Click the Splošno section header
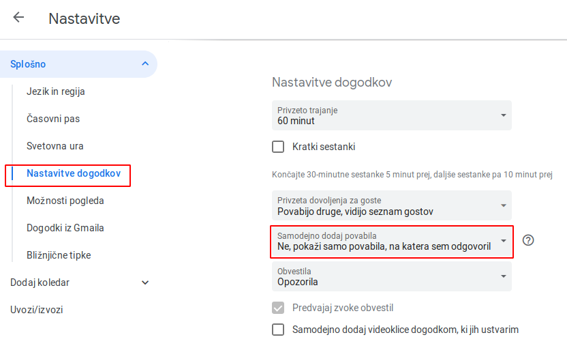The height and width of the screenshot is (348, 567). (x=78, y=64)
